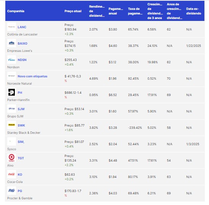Select the $274.15 price value

70,46
